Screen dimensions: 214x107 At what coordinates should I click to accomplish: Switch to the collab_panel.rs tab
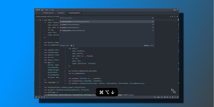click(x=48, y=13)
